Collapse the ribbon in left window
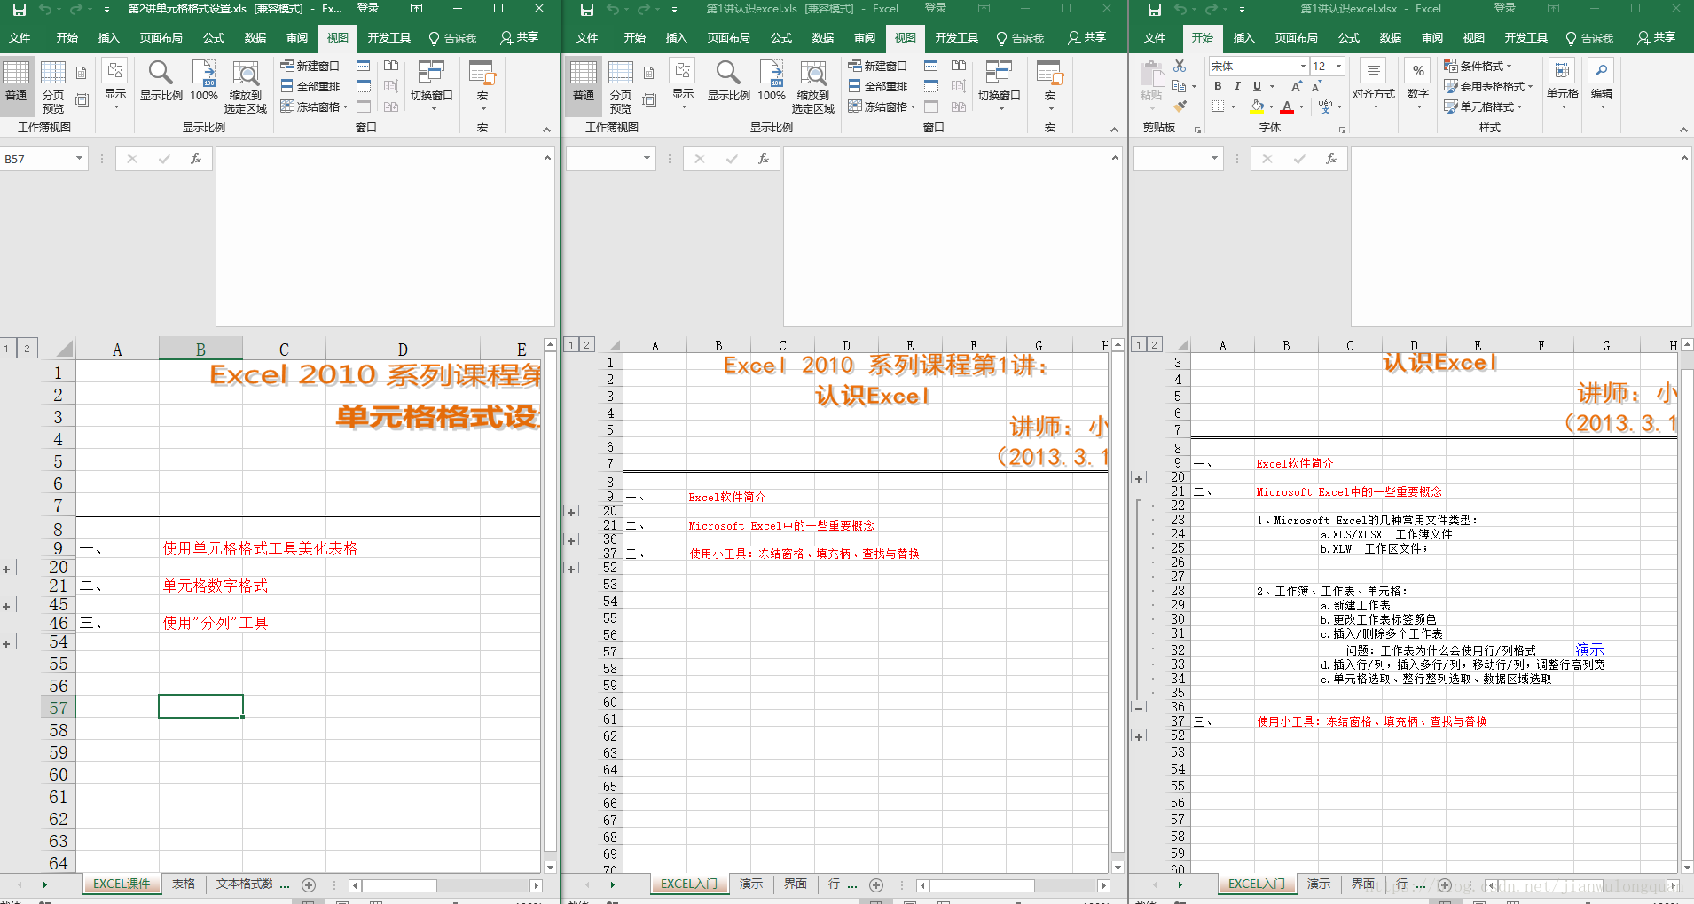The image size is (1694, 904). [x=546, y=130]
